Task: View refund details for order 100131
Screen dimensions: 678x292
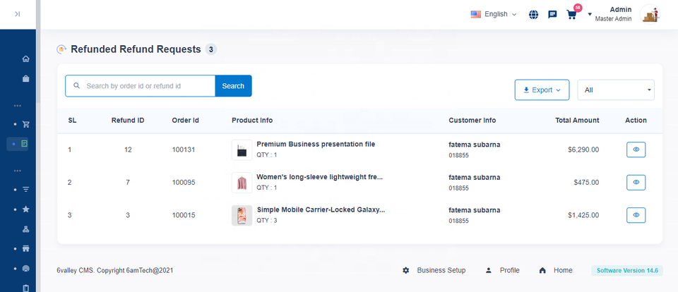Action: tap(636, 150)
